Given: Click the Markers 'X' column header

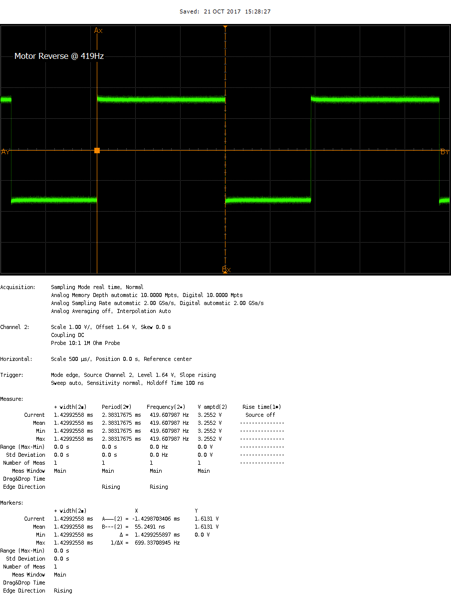Looking at the screenshot, I should (136, 511).
